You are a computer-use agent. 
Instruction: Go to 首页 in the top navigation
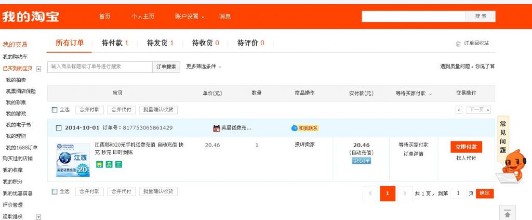pyautogui.click(x=104, y=17)
